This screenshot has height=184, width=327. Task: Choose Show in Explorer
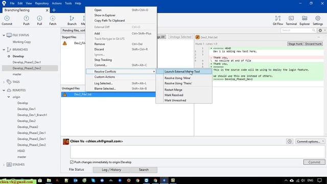pos(121,15)
